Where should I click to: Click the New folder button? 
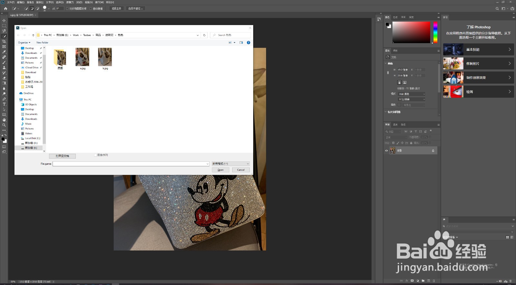(x=42, y=42)
